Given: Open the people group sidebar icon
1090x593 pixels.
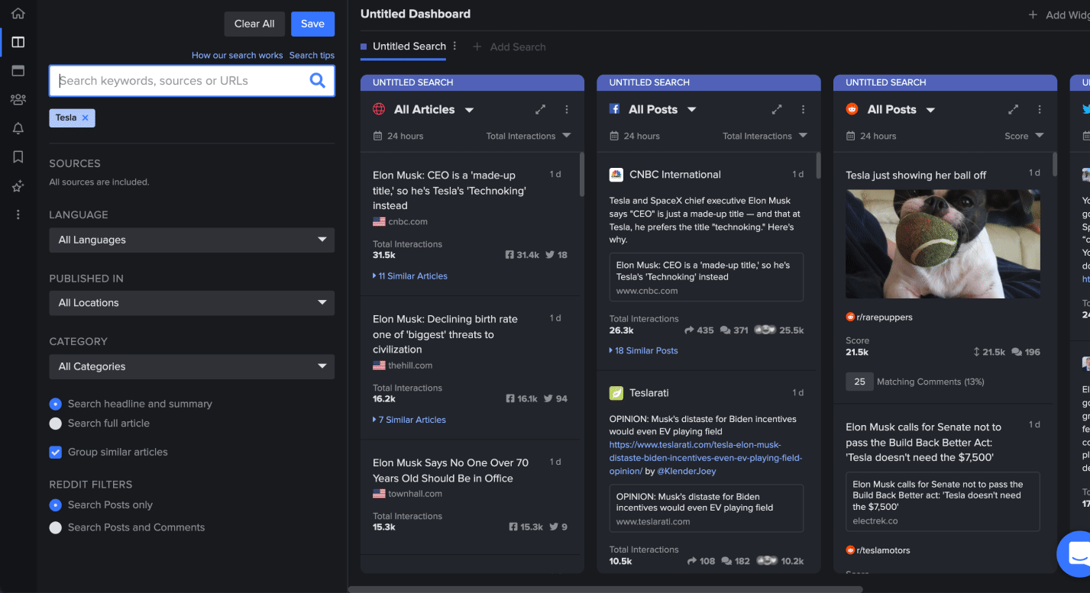Looking at the screenshot, I should tap(18, 99).
